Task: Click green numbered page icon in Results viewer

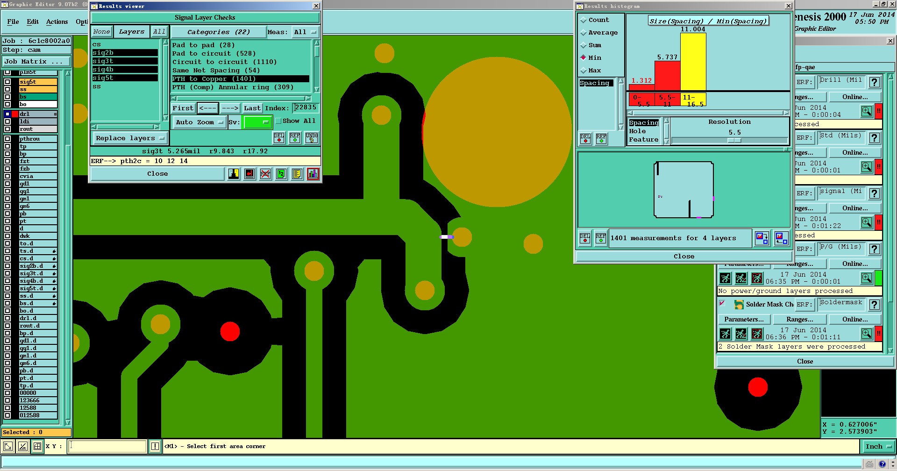Action: [x=281, y=174]
